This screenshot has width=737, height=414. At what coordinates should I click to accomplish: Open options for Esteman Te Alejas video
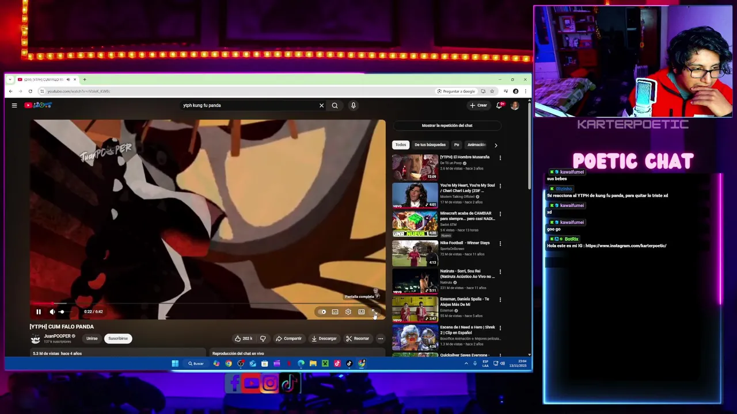pyautogui.click(x=500, y=300)
